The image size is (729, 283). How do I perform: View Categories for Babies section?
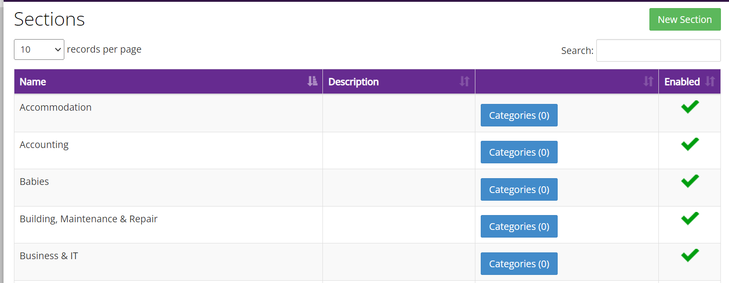pyautogui.click(x=519, y=190)
